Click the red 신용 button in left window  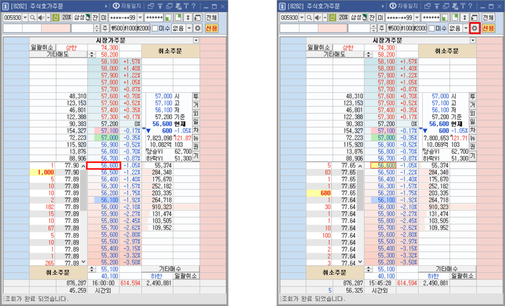212,28
